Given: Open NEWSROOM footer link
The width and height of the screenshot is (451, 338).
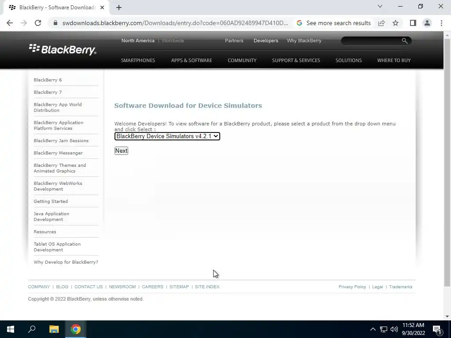Looking at the screenshot, I should click(122, 287).
